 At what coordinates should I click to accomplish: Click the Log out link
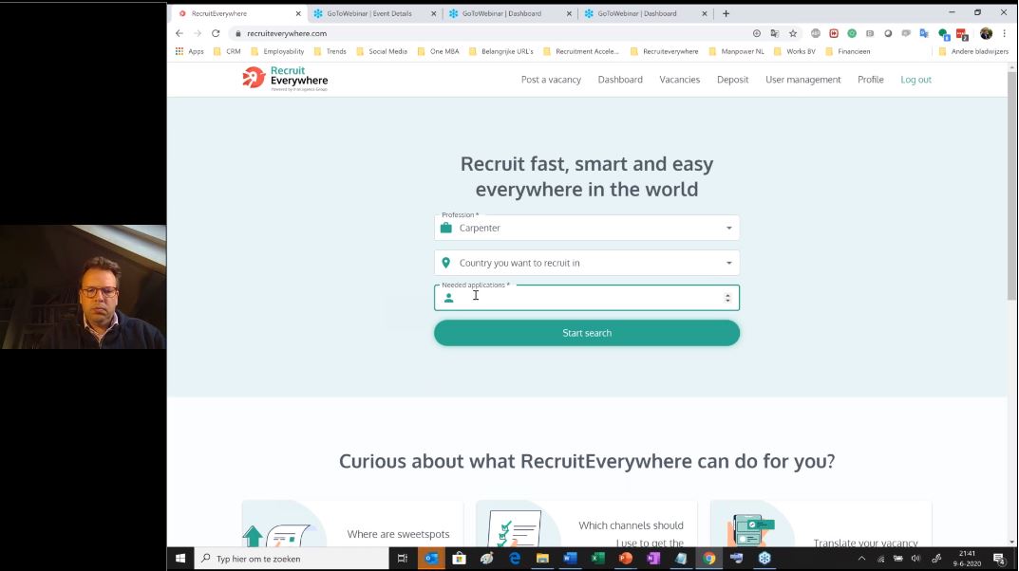pos(915,80)
